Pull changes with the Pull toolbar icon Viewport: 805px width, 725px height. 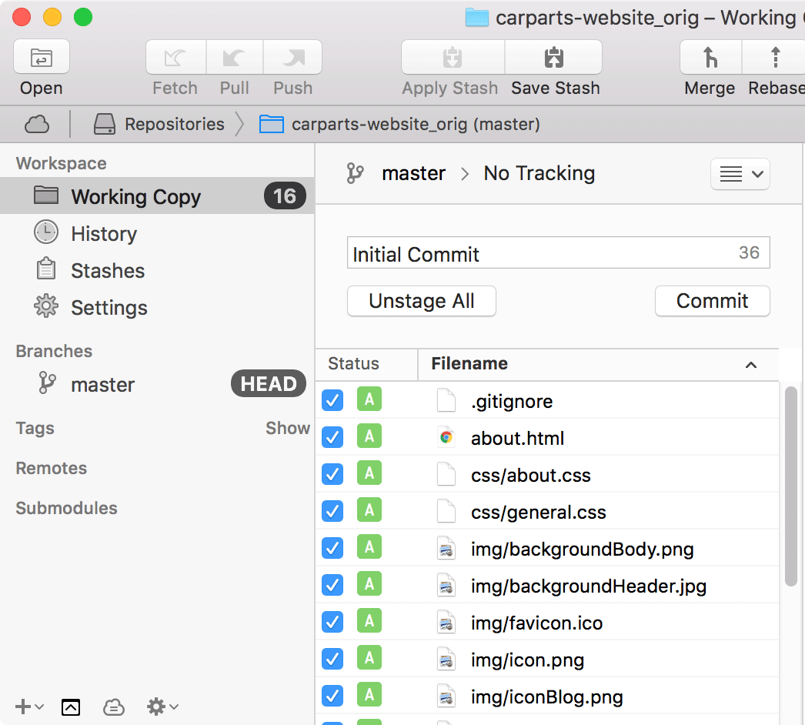(x=234, y=57)
